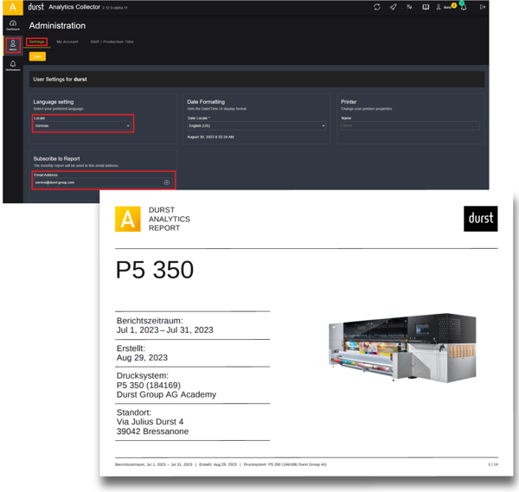519x492 pixels.
Task: Switch to the My Account tab
Action: [x=67, y=42]
